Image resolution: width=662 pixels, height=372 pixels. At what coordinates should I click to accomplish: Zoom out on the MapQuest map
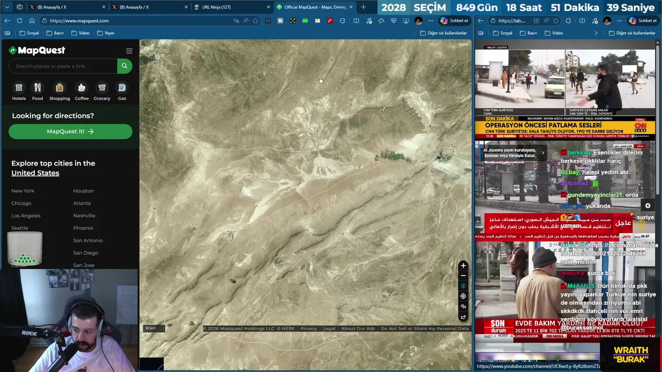pos(463,275)
